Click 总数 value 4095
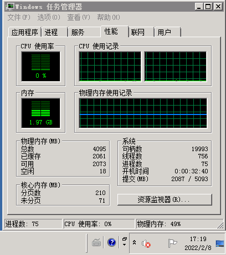 click(x=100, y=149)
